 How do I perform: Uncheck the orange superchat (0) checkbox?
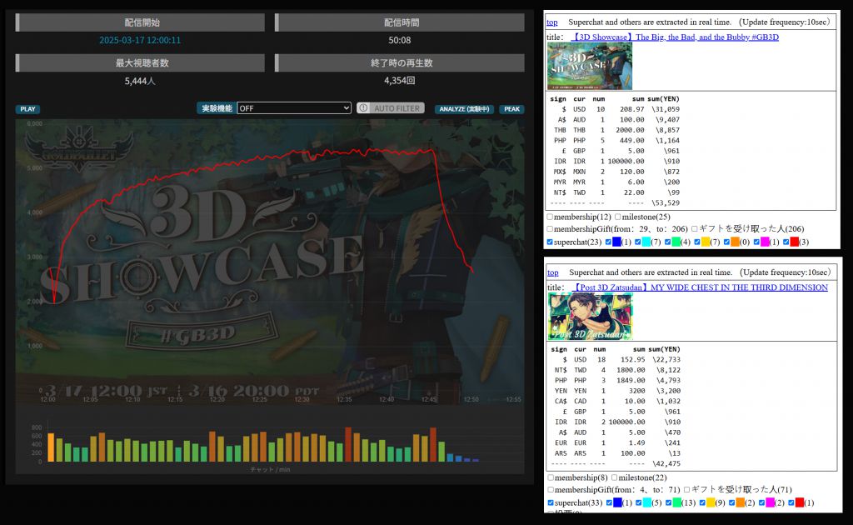(x=726, y=242)
